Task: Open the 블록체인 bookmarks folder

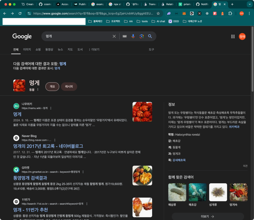Action: click(95, 21)
